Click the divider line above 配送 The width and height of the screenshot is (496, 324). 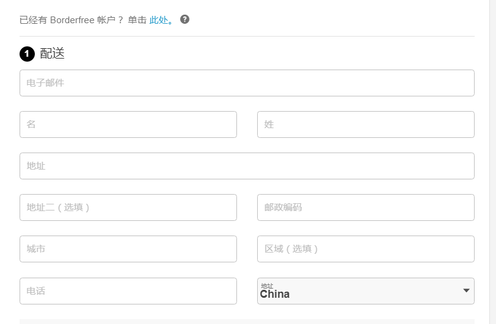pyautogui.click(x=247, y=36)
